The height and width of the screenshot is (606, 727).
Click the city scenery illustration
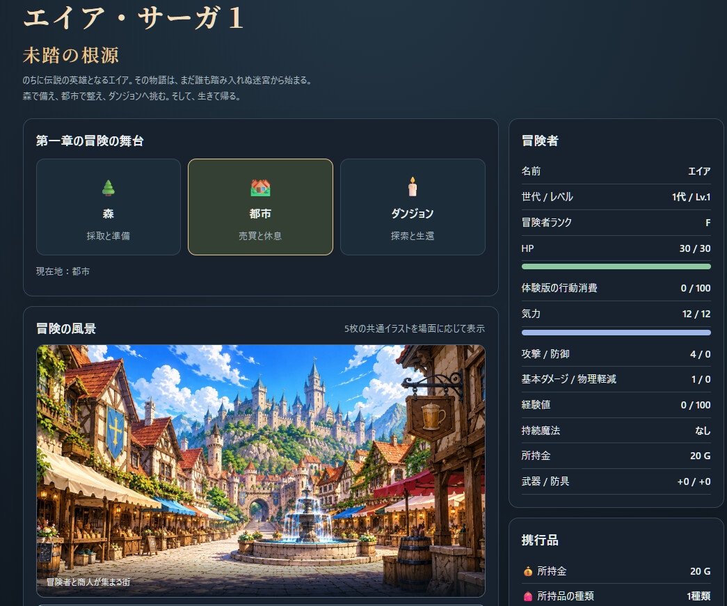click(x=261, y=470)
